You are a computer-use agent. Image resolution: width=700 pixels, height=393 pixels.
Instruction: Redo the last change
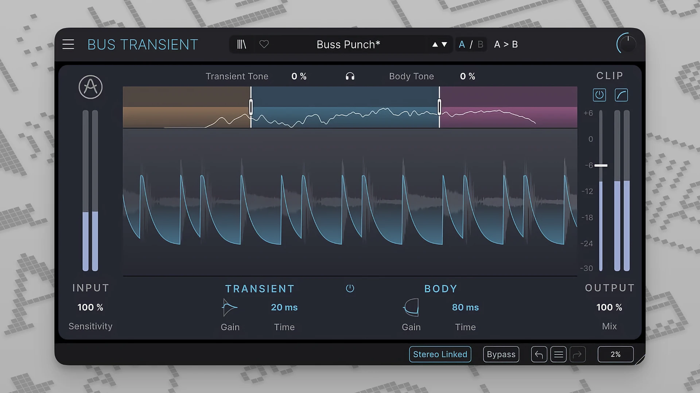click(578, 354)
